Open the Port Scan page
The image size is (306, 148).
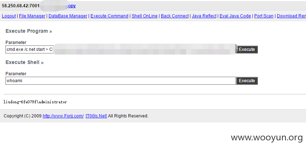point(264,16)
